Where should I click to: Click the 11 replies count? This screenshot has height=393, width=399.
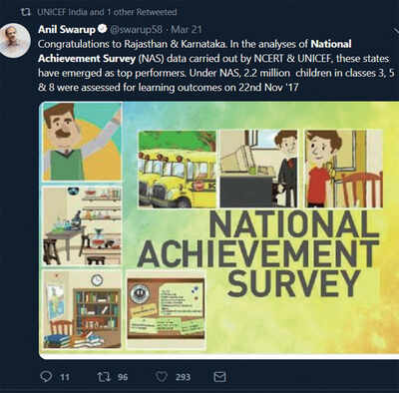tap(65, 377)
